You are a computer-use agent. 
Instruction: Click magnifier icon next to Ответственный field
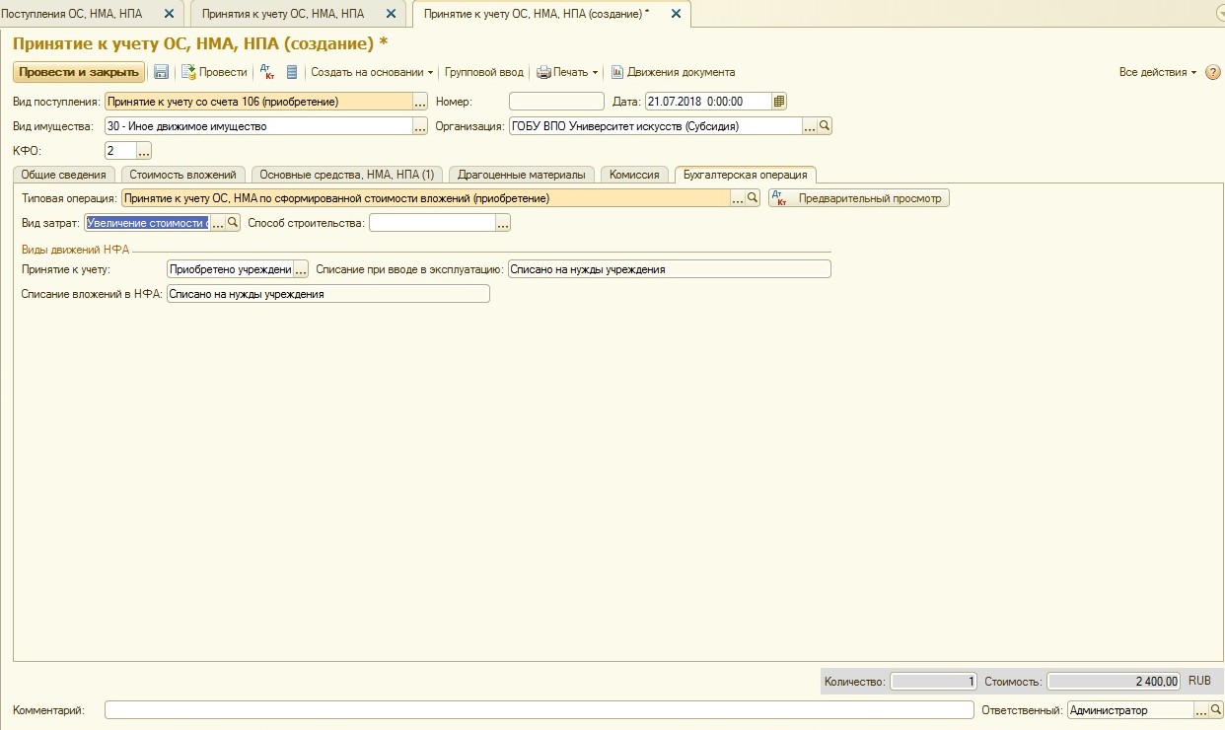click(x=1216, y=710)
